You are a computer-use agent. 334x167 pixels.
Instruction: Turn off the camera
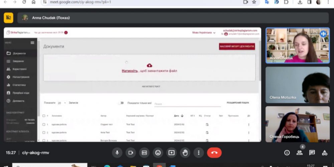131,153
